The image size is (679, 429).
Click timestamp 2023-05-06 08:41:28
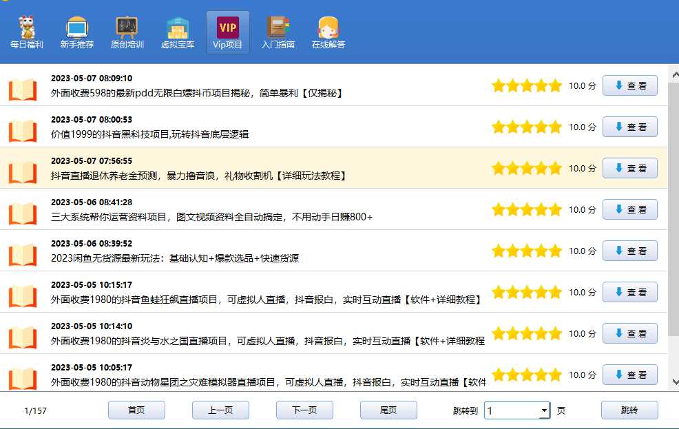click(x=92, y=202)
